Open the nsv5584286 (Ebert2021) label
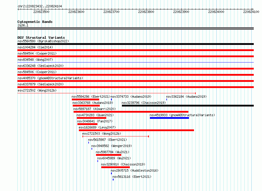This screenshot has width=262, height=191. [91, 97]
